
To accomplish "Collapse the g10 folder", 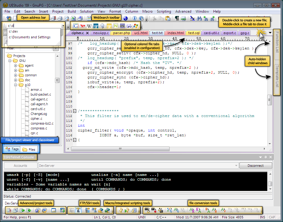I will coord(15,85).
